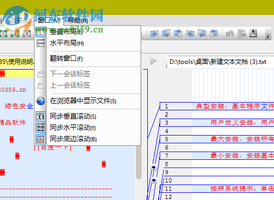Screen dimensions: 274x200
Task: Click the left file path field ending 使用说明
Action: (17, 62)
